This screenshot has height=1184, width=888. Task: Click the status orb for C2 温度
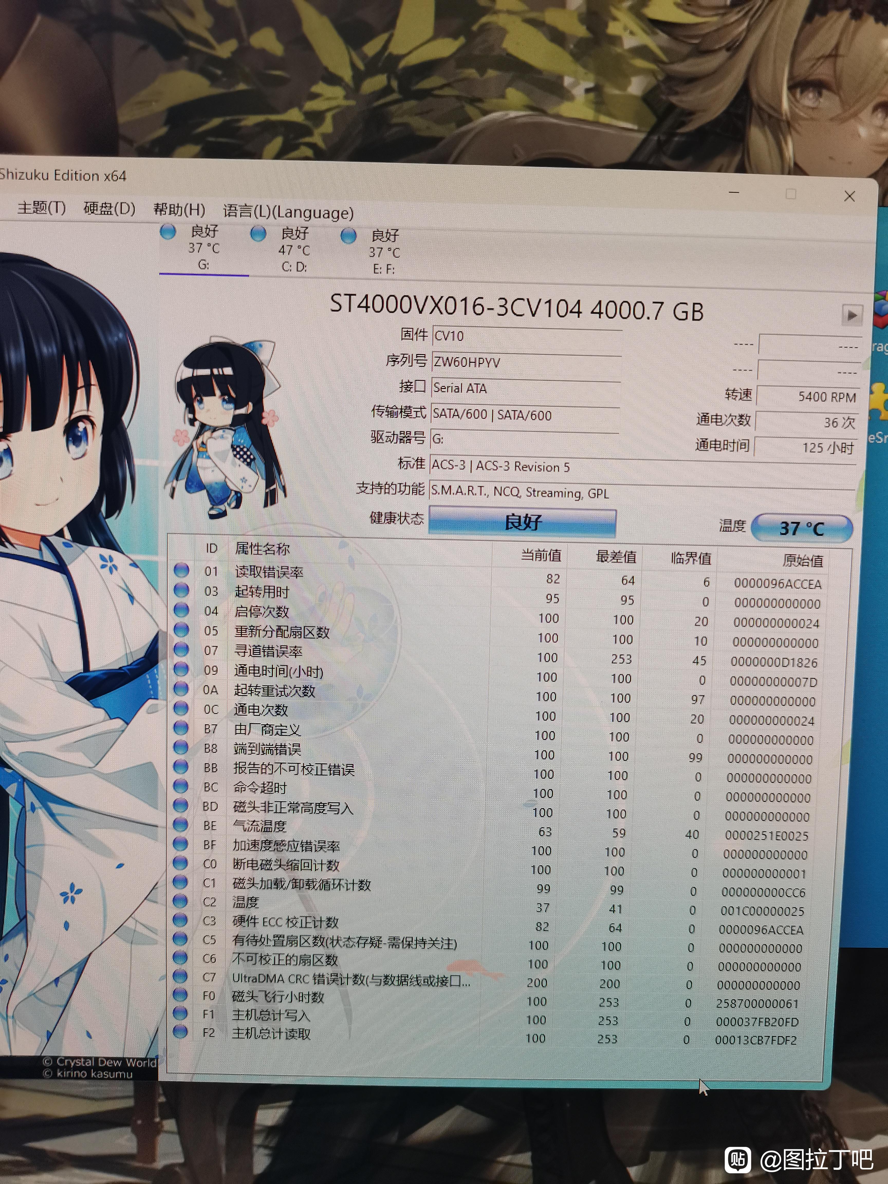click(x=180, y=901)
